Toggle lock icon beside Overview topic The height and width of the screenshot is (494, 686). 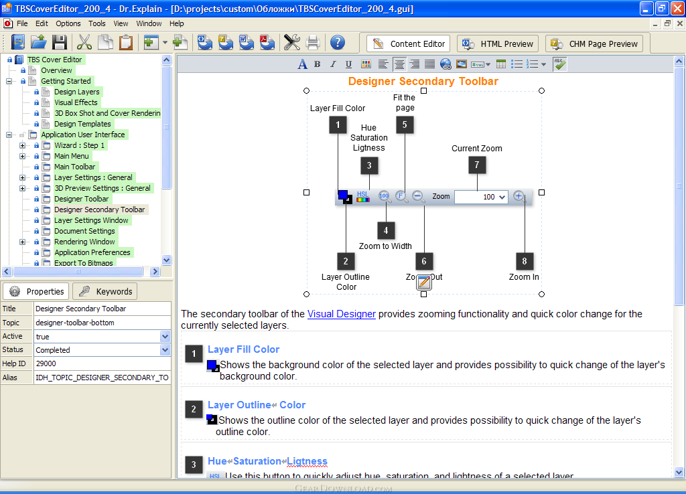(x=23, y=70)
